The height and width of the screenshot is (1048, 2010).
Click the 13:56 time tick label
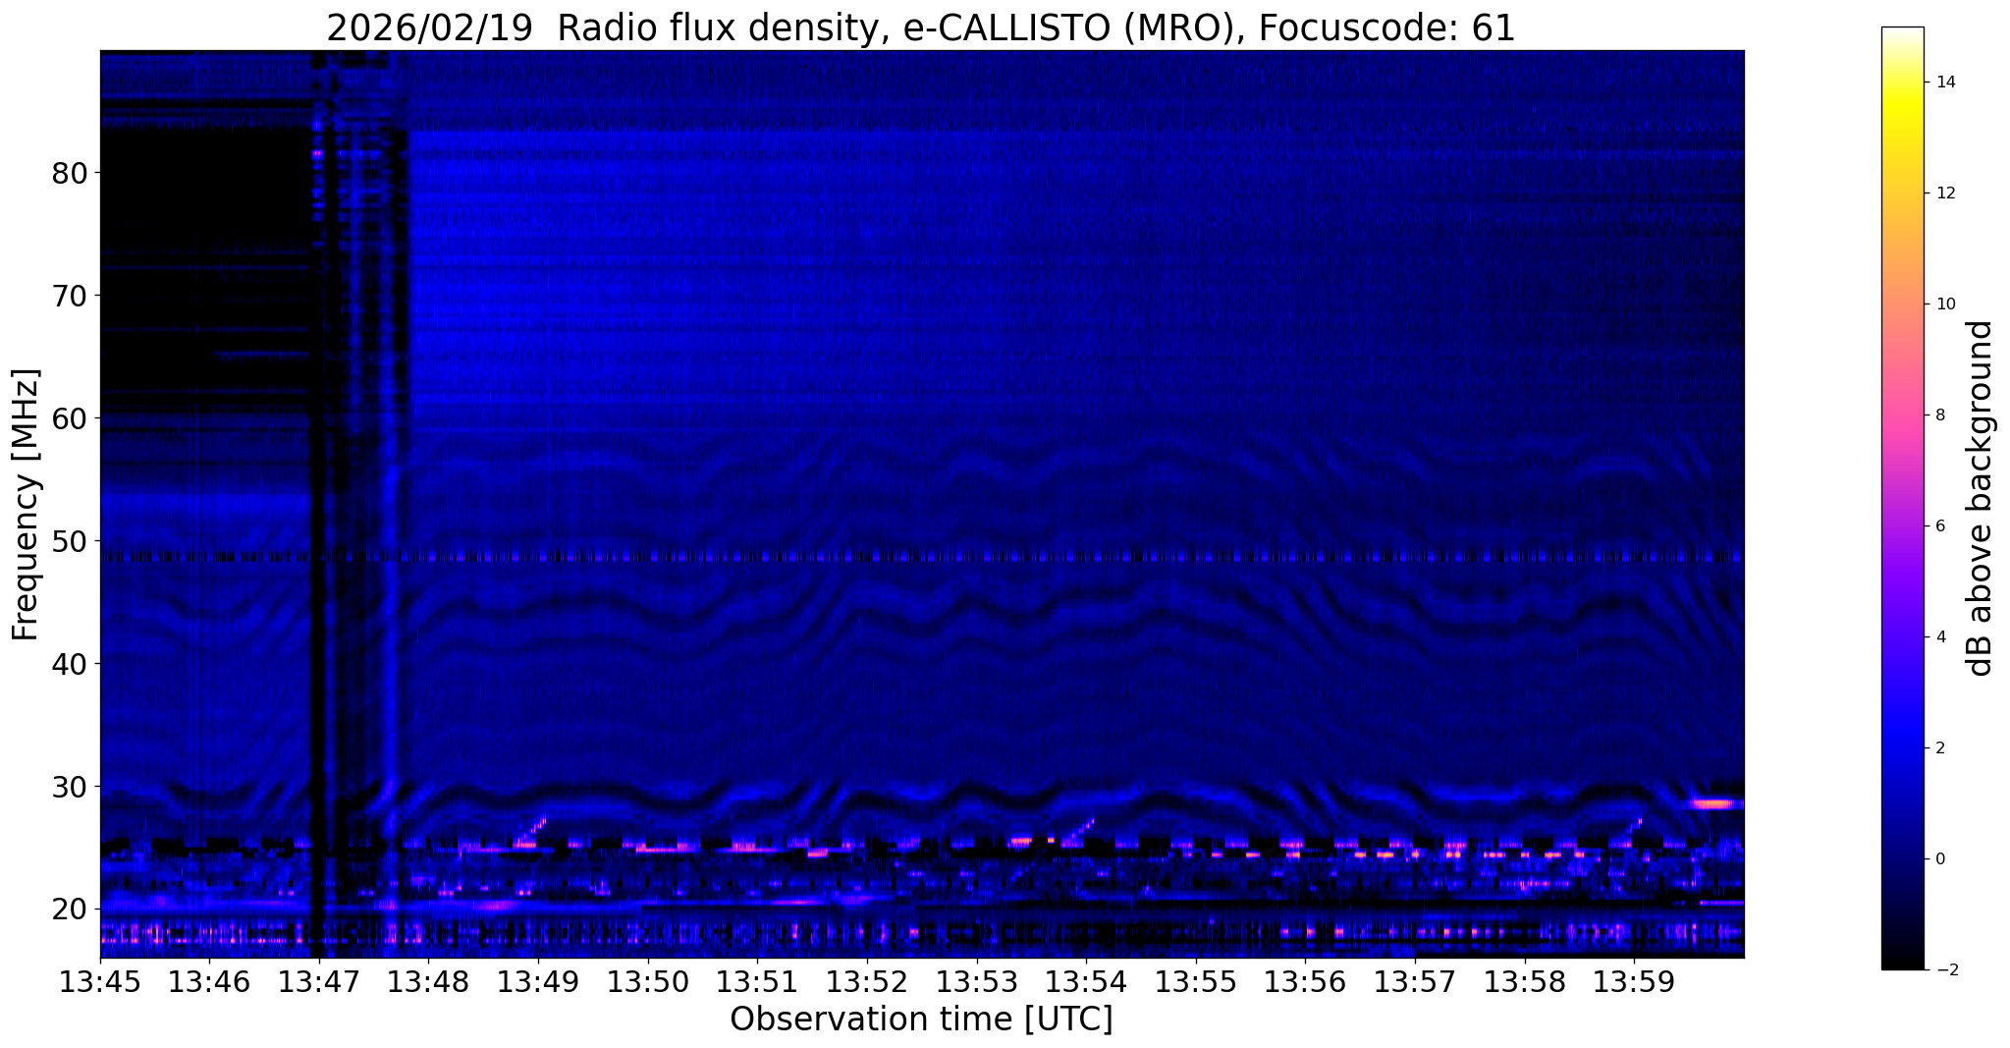[1305, 982]
